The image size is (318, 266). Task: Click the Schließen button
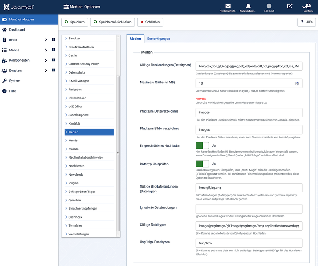click(x=150, y=22)
